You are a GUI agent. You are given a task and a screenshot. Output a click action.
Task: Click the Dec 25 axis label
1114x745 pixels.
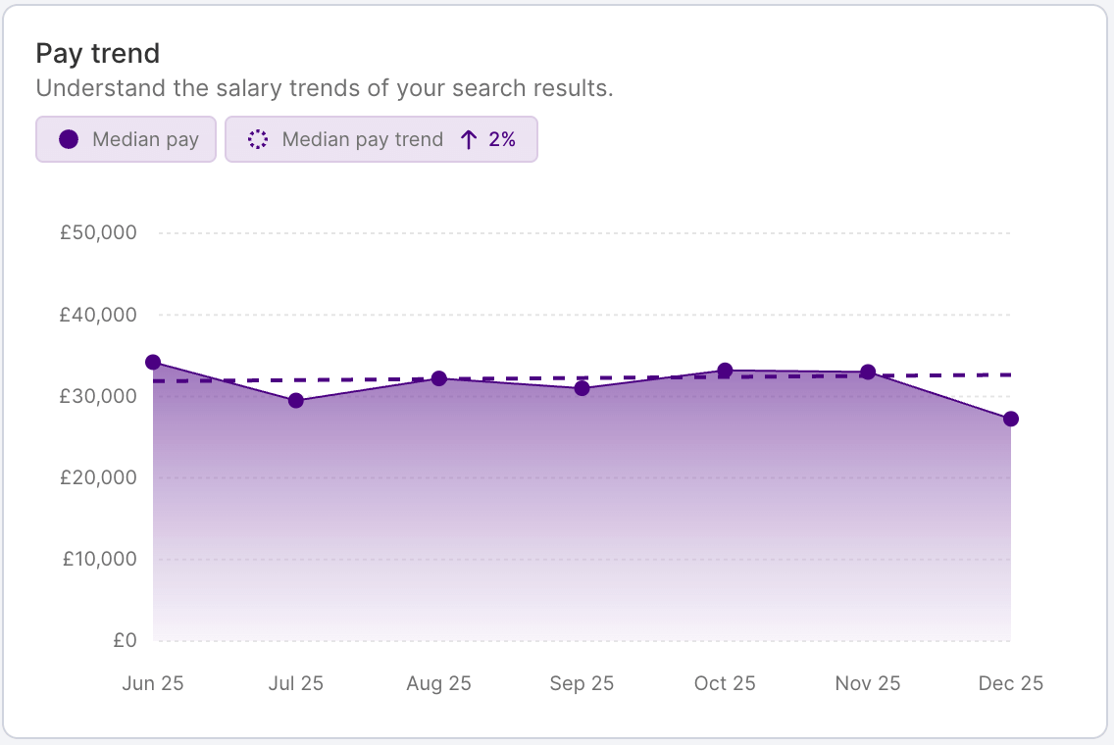[1010, 683]
